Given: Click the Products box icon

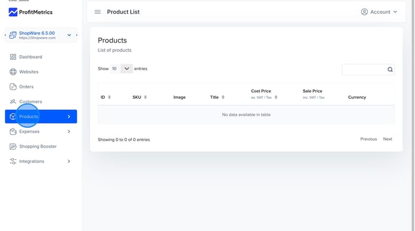Looking at the screenshot, I should pyautogui.click(x=13, y=116).
